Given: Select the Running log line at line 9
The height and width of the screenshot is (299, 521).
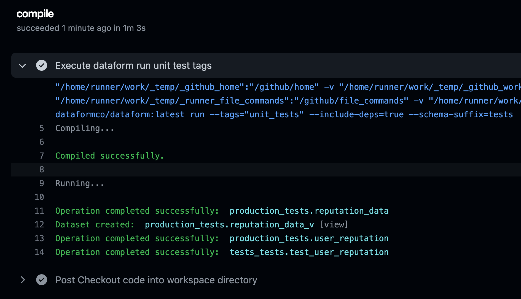Looking at the screenshot, I should [x=80, y=183].
